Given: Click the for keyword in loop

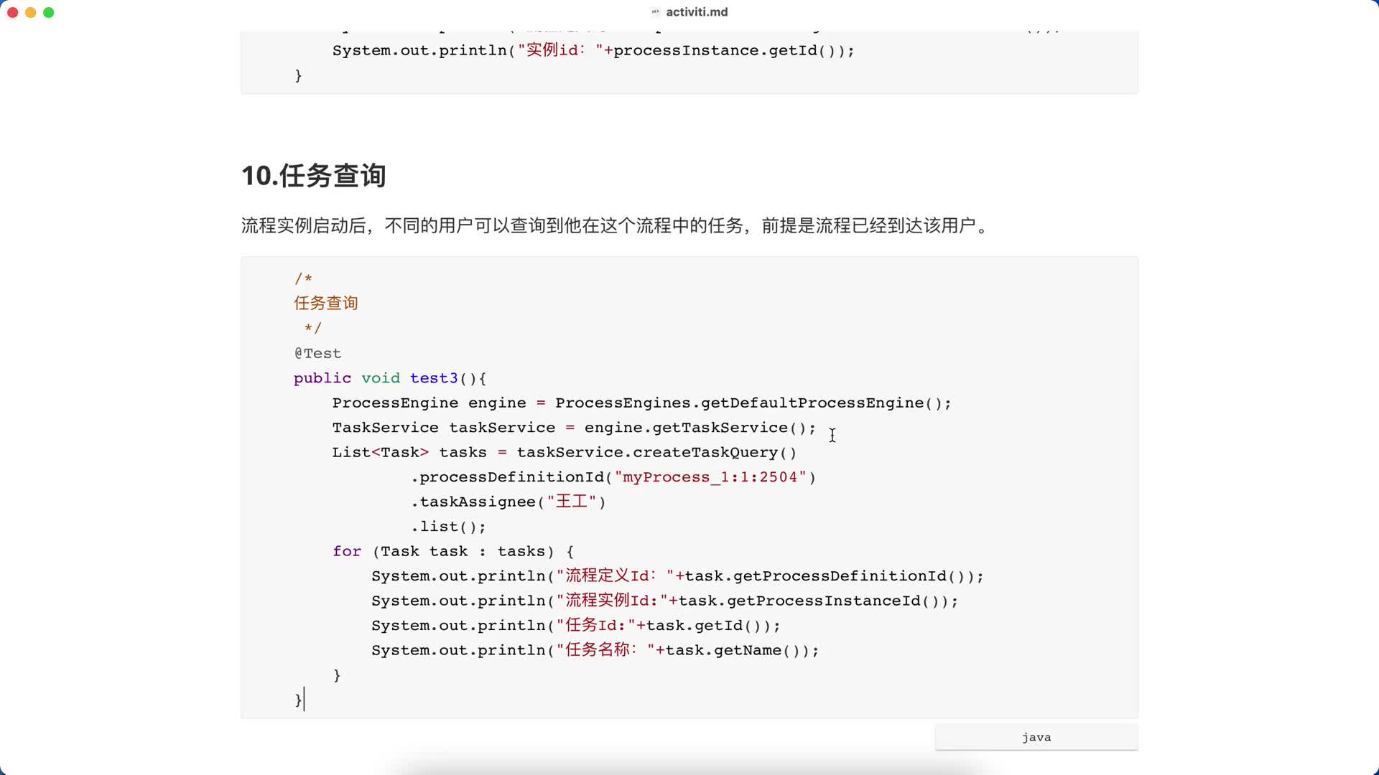Looking at the screenshot, I should tap(347, 551).
